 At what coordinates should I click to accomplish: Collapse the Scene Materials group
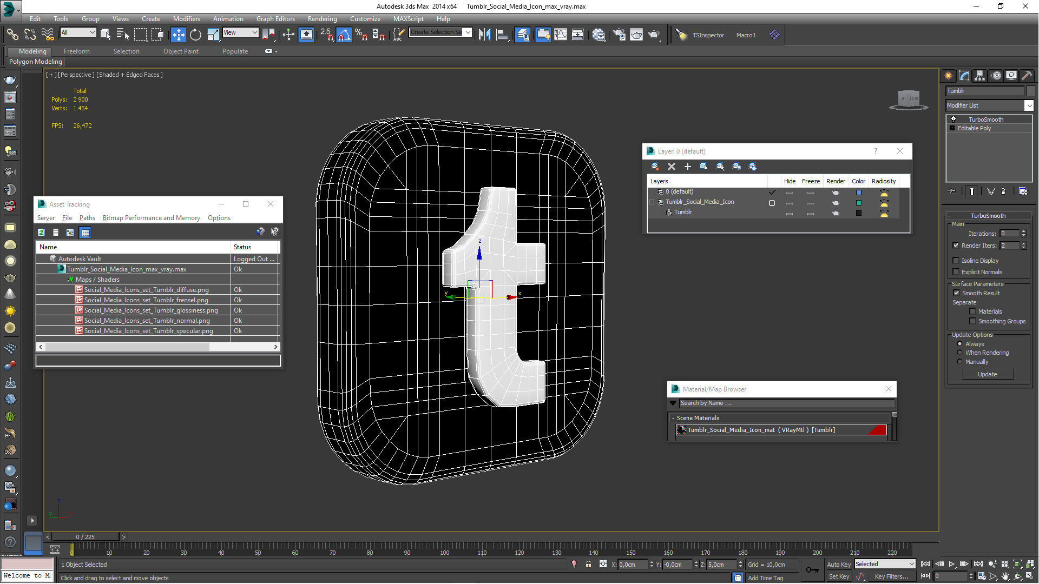(x=673, y=418)
